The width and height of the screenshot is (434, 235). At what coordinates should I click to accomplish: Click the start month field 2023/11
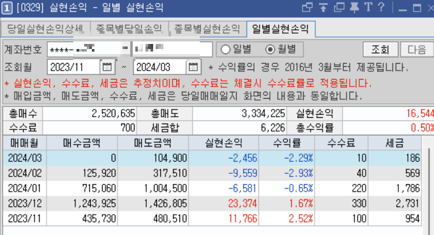pos(73,67)
